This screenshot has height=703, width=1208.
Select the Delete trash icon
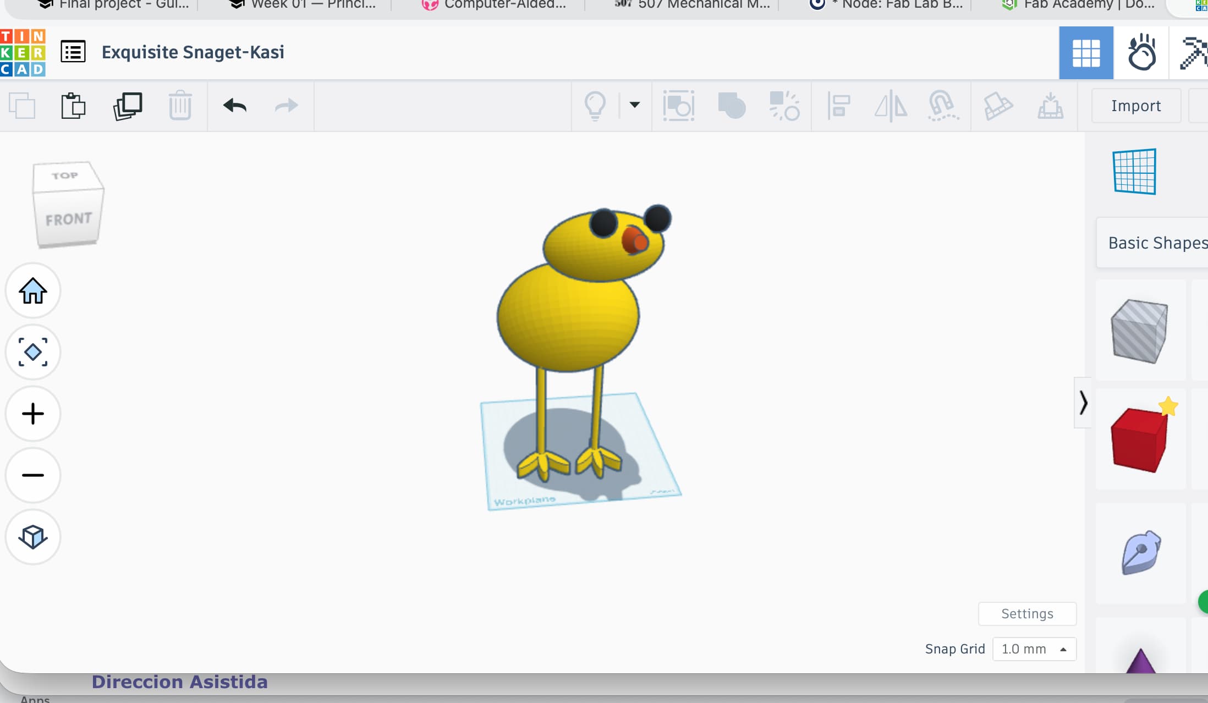pos(180,106)
